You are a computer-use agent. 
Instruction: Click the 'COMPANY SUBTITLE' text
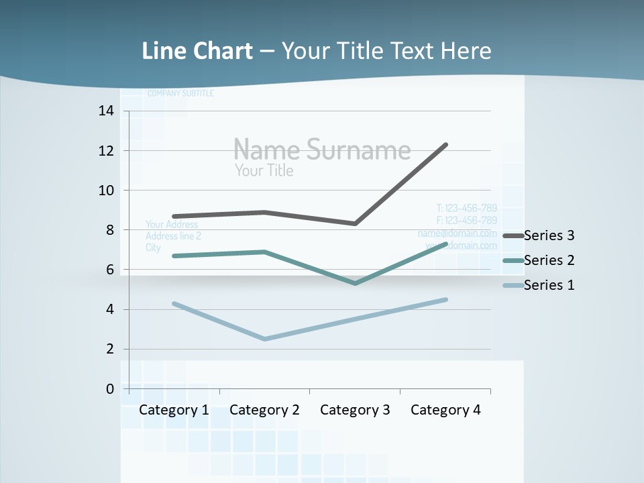(180, 93)
